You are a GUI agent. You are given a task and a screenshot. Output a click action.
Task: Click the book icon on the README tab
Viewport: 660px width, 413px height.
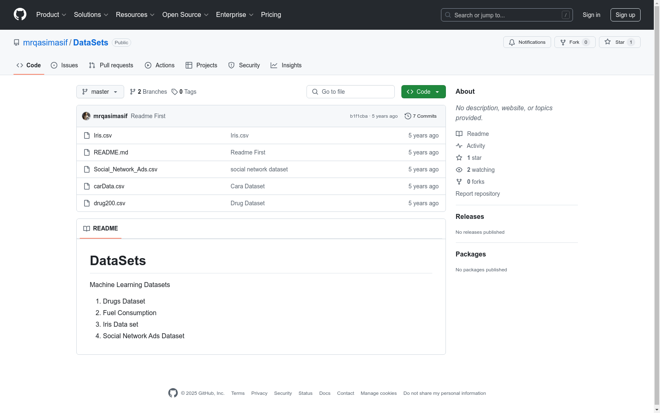[x=87, y=228]
